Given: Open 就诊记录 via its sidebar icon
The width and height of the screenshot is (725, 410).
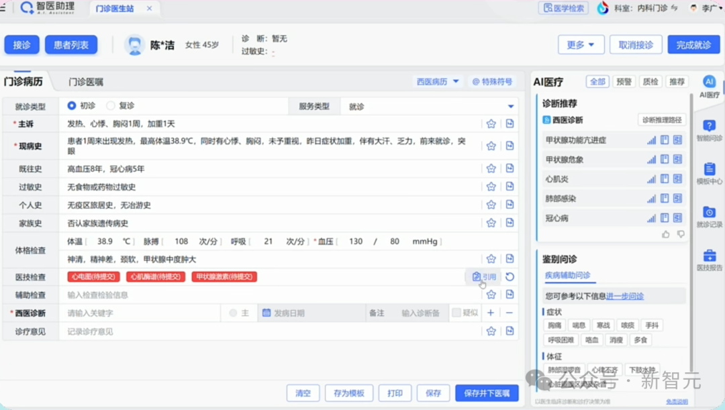Looking at the screenshot, I should tap(710, 216).
